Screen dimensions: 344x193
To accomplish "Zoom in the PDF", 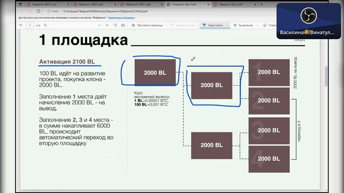I will (x=107, y=25).
